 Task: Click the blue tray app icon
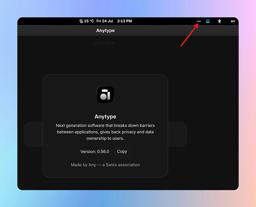pyautogui.click(x=208, y=21)
